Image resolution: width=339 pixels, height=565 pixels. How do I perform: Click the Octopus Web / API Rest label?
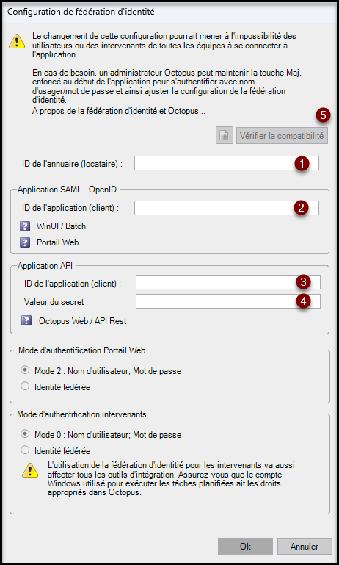82,320
